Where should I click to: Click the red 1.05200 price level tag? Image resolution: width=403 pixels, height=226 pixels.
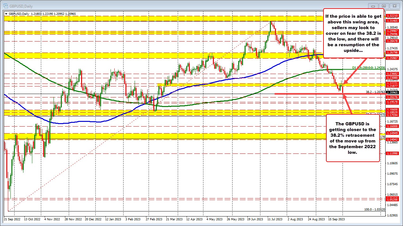pos(392,199)
